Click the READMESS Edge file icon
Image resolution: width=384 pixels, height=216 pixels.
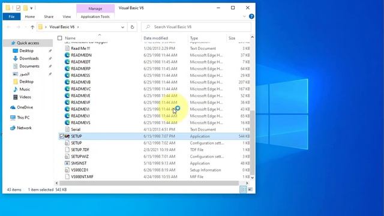[67, 76]
